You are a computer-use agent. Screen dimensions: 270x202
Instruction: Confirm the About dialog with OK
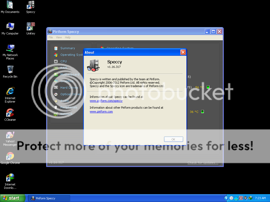click(x=173, y=139)
